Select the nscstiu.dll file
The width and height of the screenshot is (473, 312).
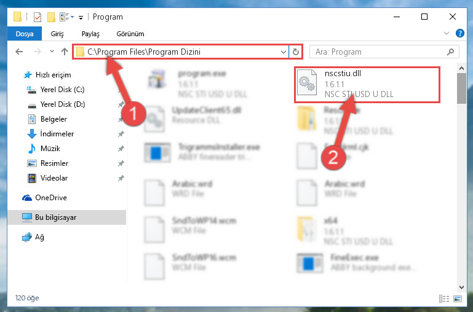(367, 85)
